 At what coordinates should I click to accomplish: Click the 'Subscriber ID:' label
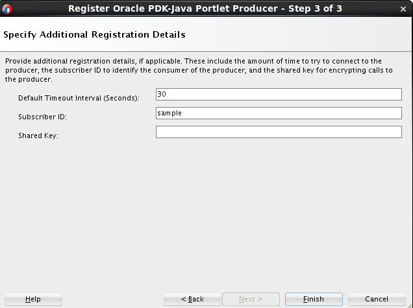(42, 117)
